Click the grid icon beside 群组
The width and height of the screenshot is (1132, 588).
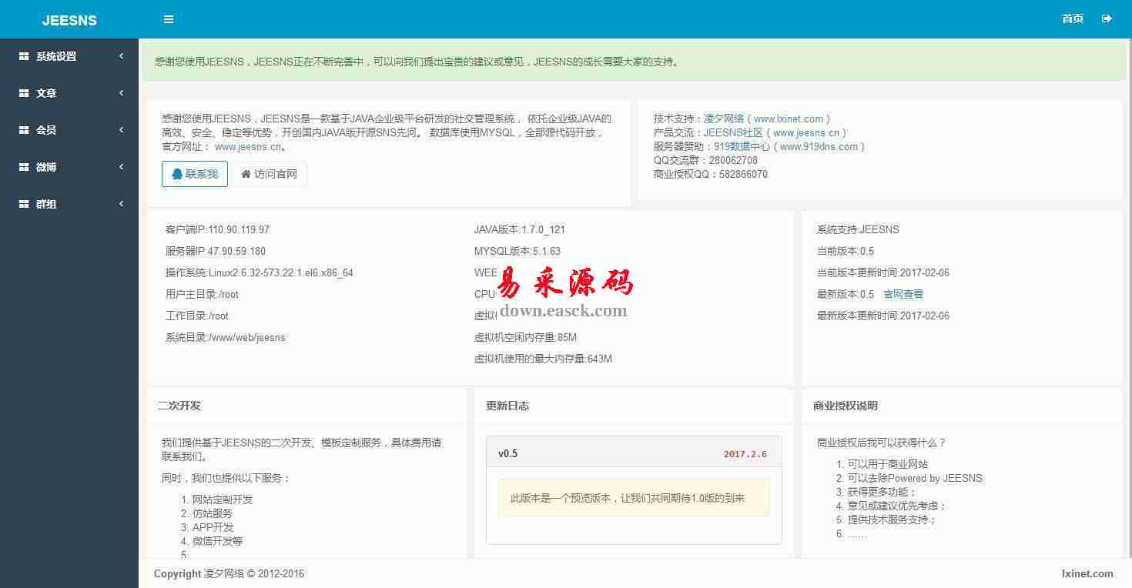24,204
